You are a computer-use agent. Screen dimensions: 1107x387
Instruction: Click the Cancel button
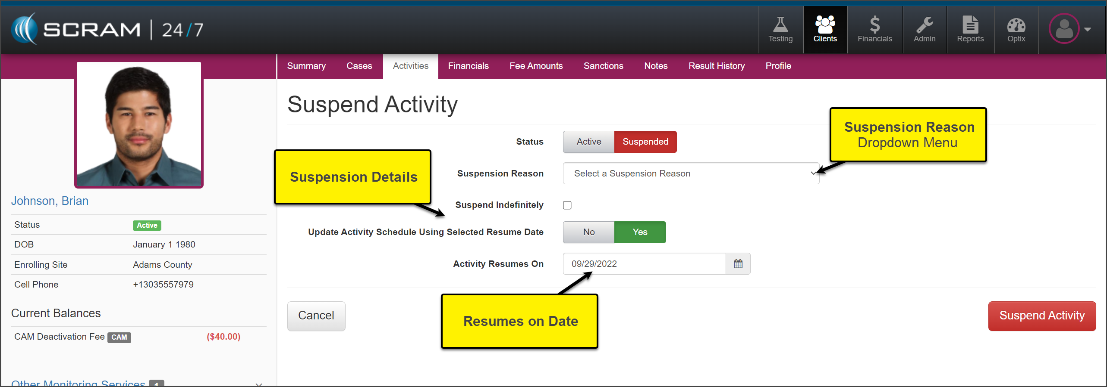tap(316, 316)
